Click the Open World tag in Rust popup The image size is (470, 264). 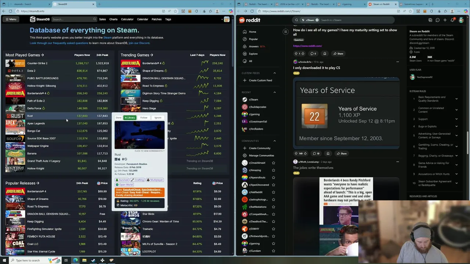(124, 184)
